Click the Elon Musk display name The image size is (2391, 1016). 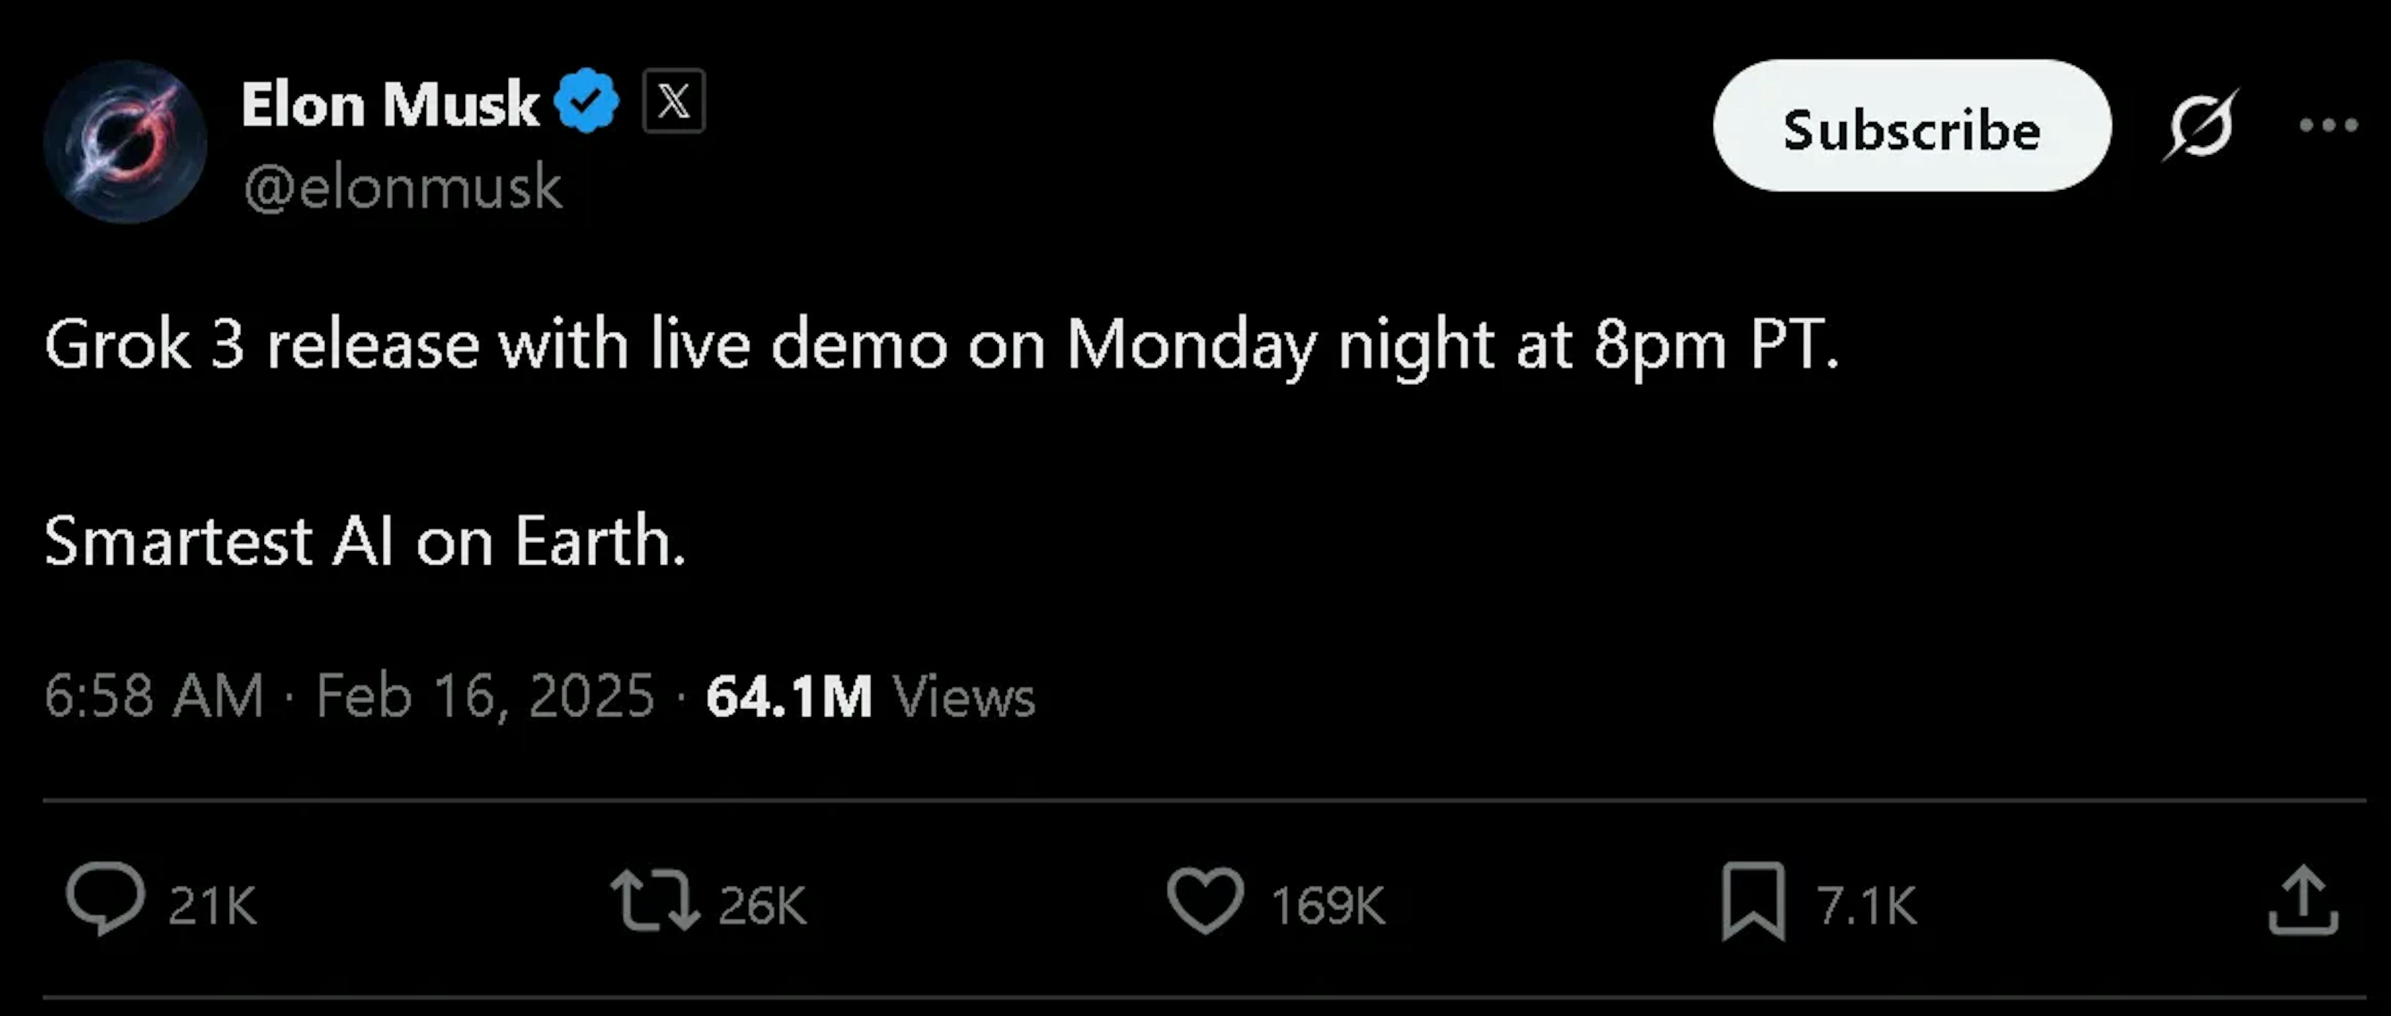[x=390, y=104]
